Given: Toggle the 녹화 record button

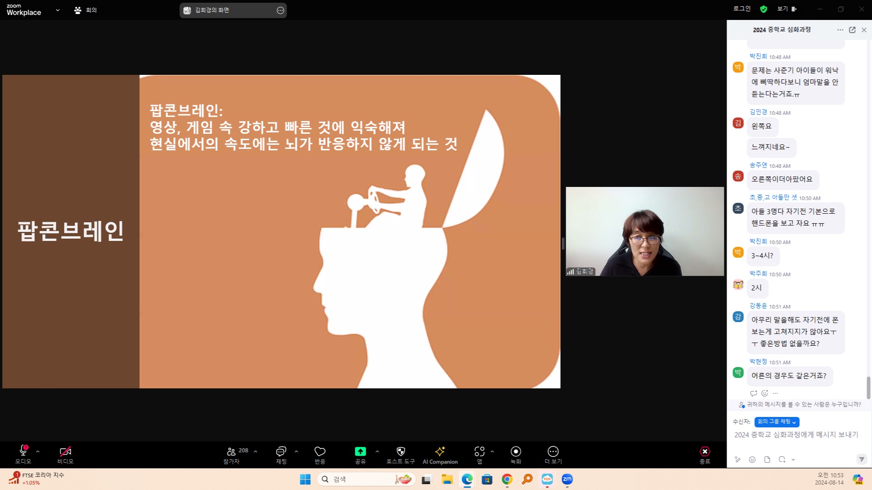Looking at the screenshot, I should pos(516,455).
